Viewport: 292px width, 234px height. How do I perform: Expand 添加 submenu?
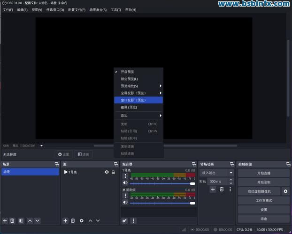pyautogui.click(x=138, y=116)
